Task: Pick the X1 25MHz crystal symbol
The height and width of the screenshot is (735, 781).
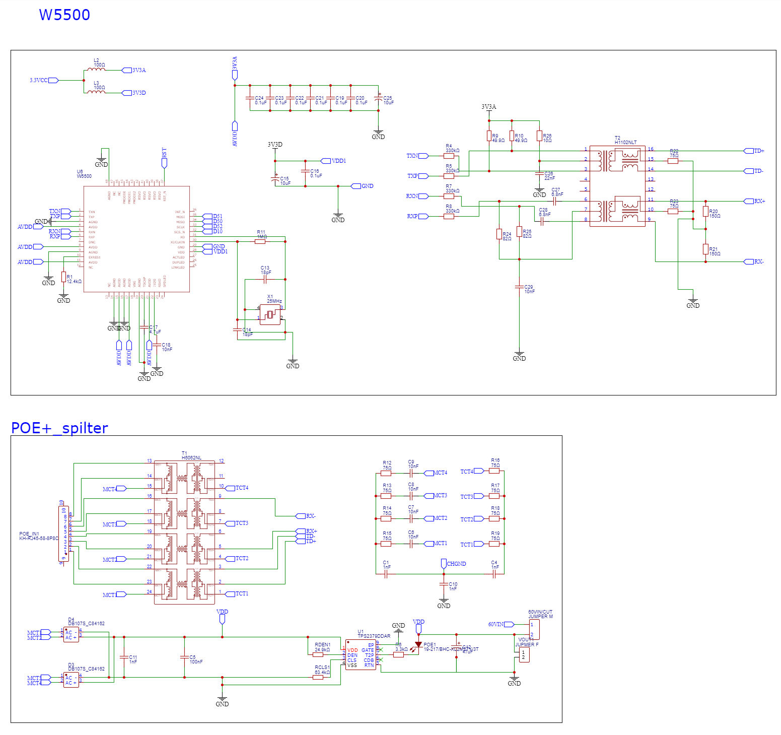Action: pyautogui.click(x=270, y=314)
